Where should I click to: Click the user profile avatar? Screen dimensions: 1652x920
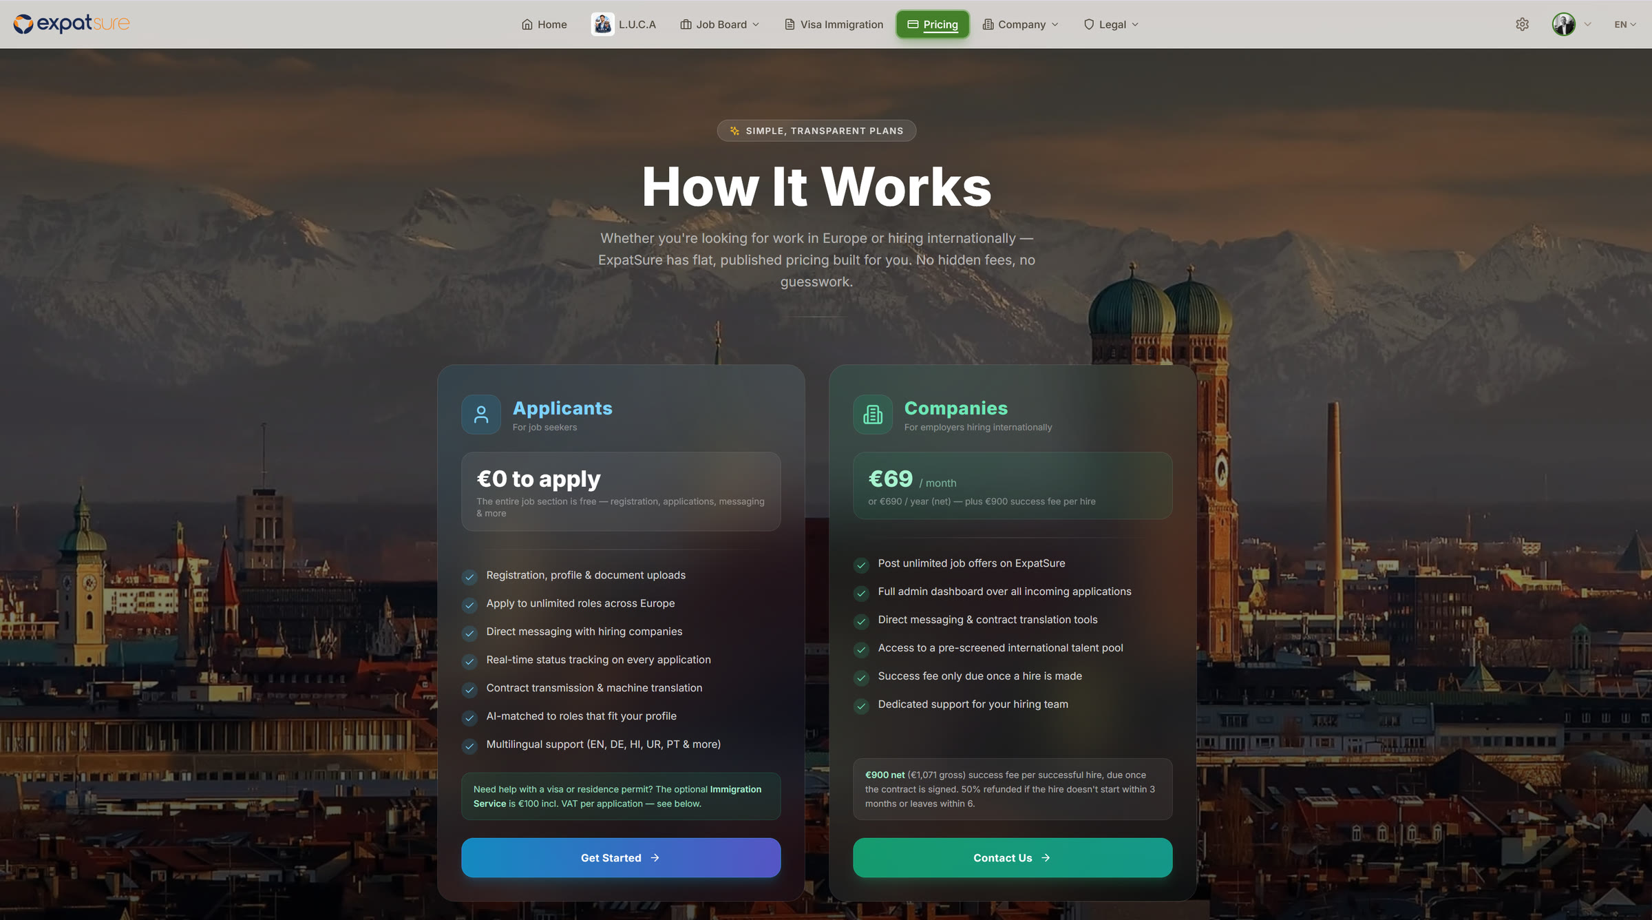pyautogui.click(x=1563, y=24)
